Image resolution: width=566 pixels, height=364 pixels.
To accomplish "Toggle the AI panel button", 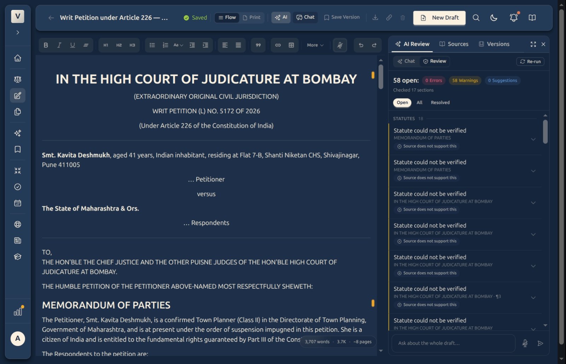I will click(281, 17).
